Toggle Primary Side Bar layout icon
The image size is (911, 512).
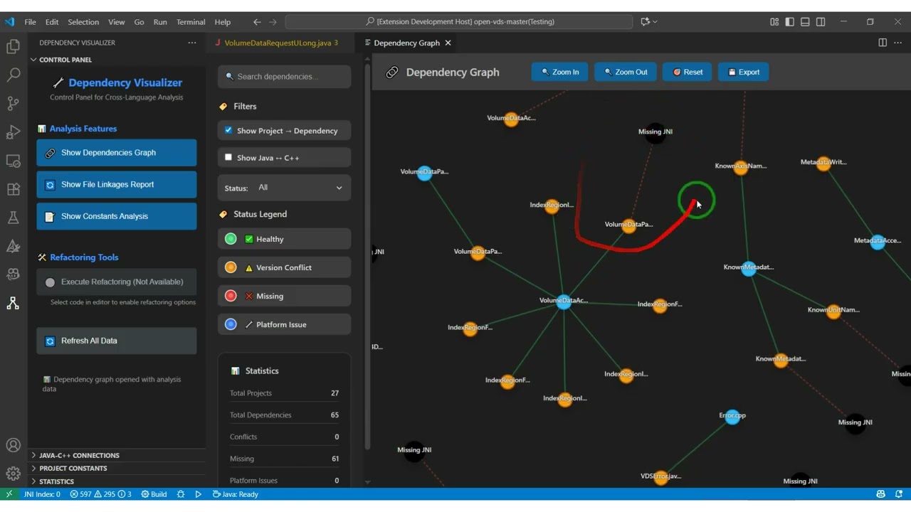[789, 22]
